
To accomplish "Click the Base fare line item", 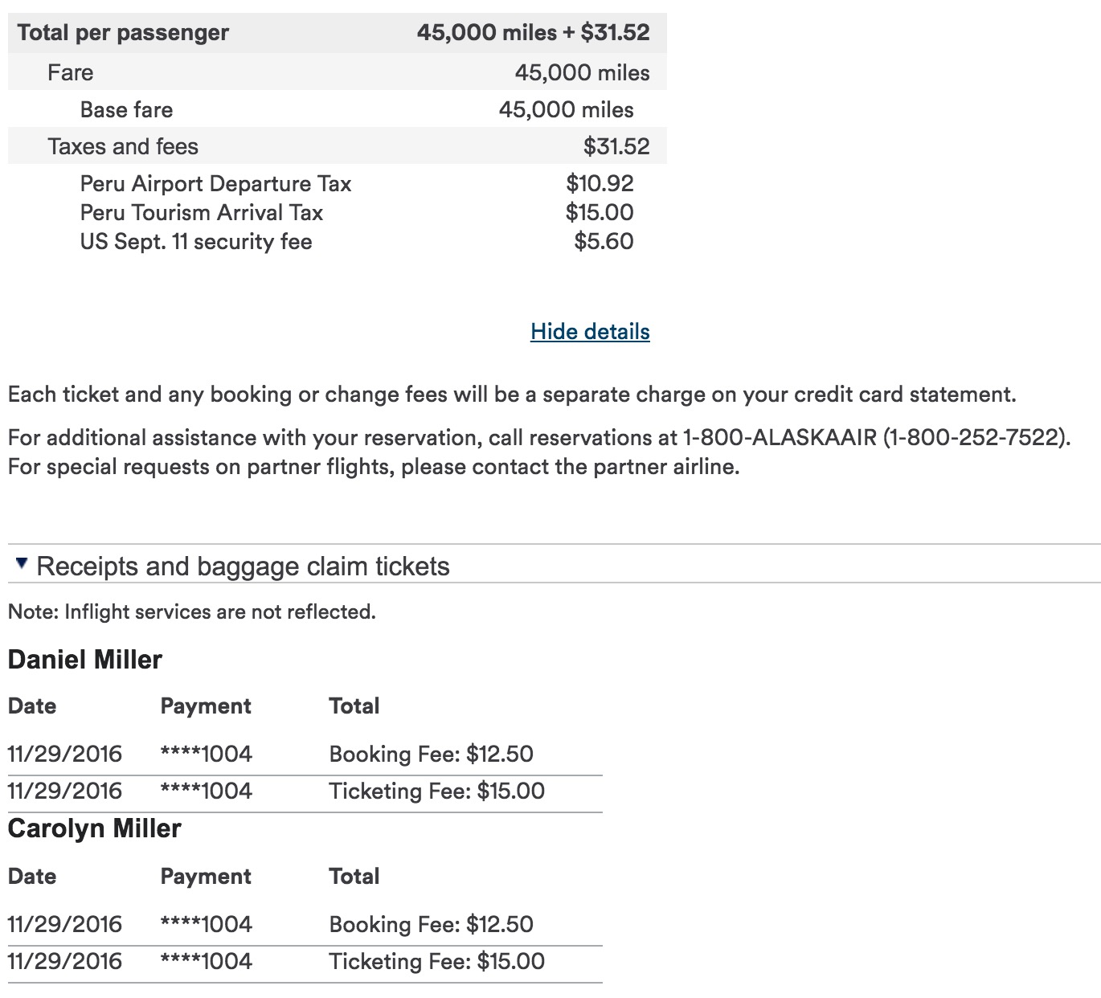I will [126, 110].
